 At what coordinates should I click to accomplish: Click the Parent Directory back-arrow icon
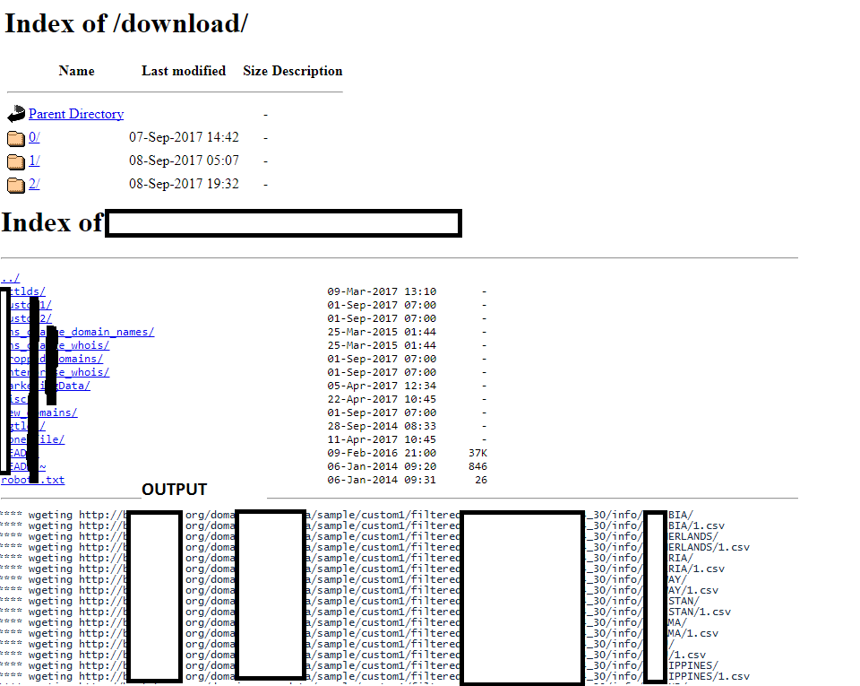click(16, 114)
